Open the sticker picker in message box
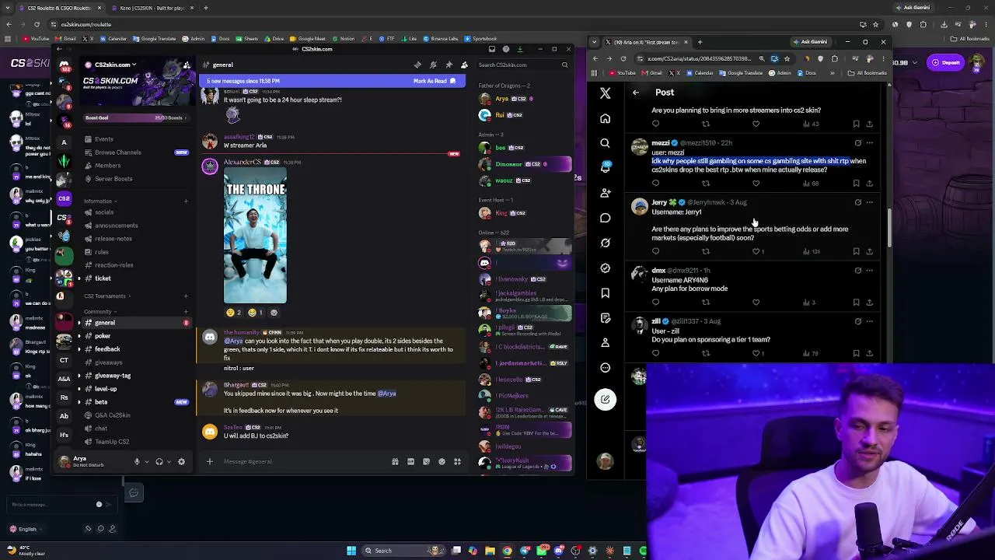The height and width of the screenshot is (560, 995). click(426, 461)
